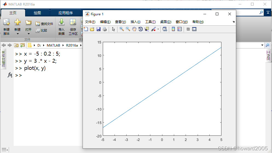Insert Colorbar via toolbar icon
Screen dimensions: 272x153
pos(173,29)
